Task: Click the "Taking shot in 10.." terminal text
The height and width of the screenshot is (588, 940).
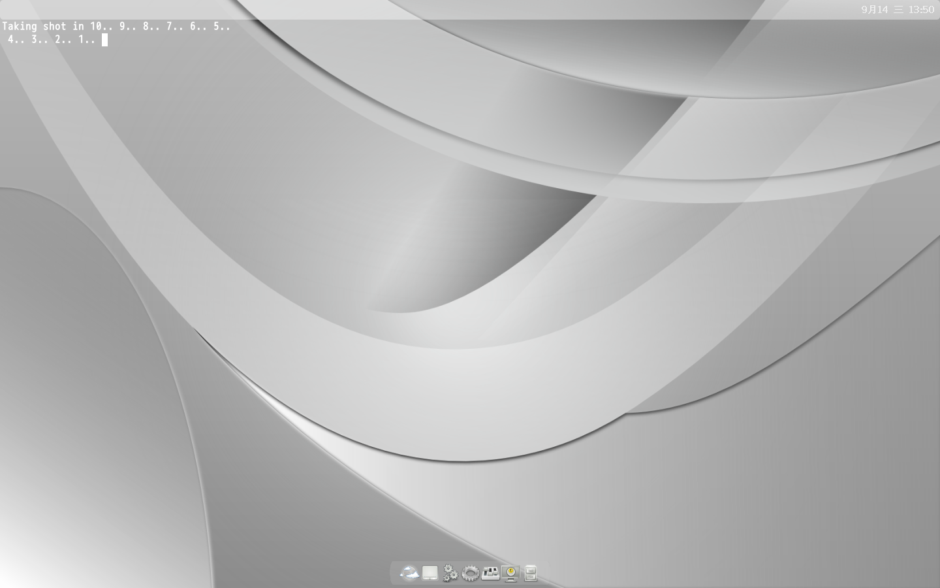Action: [x=57, y=26]
